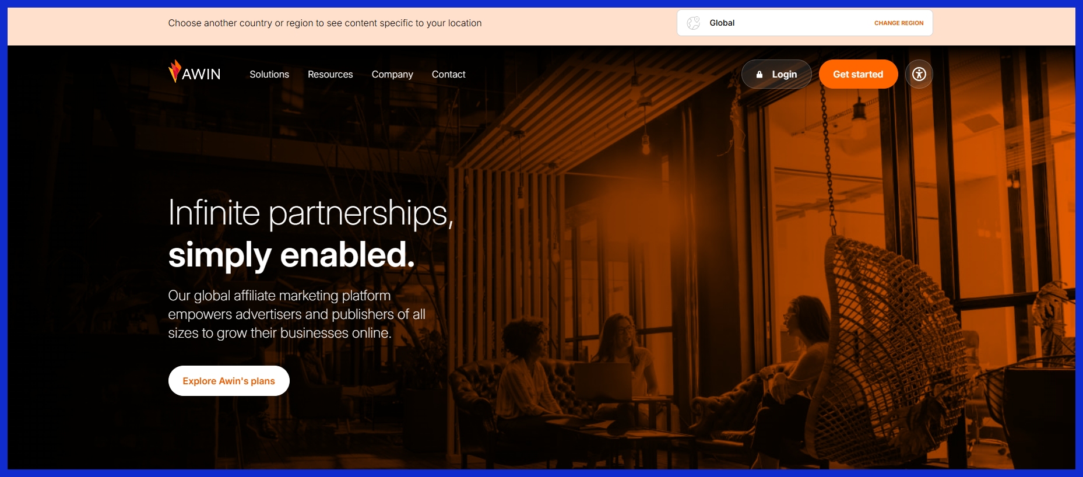
Task: Click the orange Get started button
Action: coord(858,74)
